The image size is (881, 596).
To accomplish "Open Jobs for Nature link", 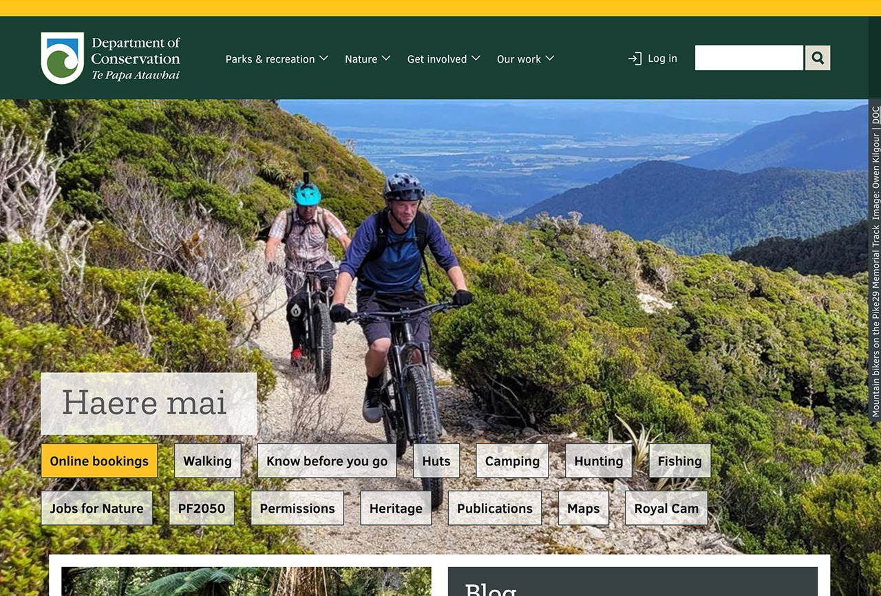I will (x=97, y=509).
